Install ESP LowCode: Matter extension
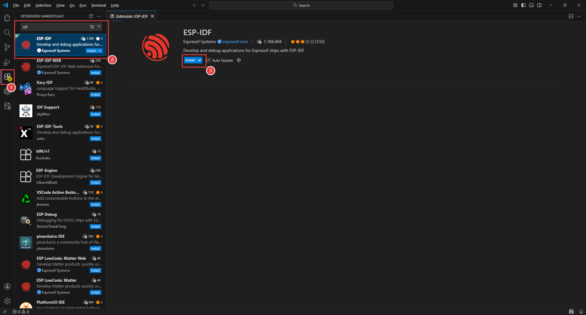The width and height of the screenshot is (586, 315). [x=96, y=292]
